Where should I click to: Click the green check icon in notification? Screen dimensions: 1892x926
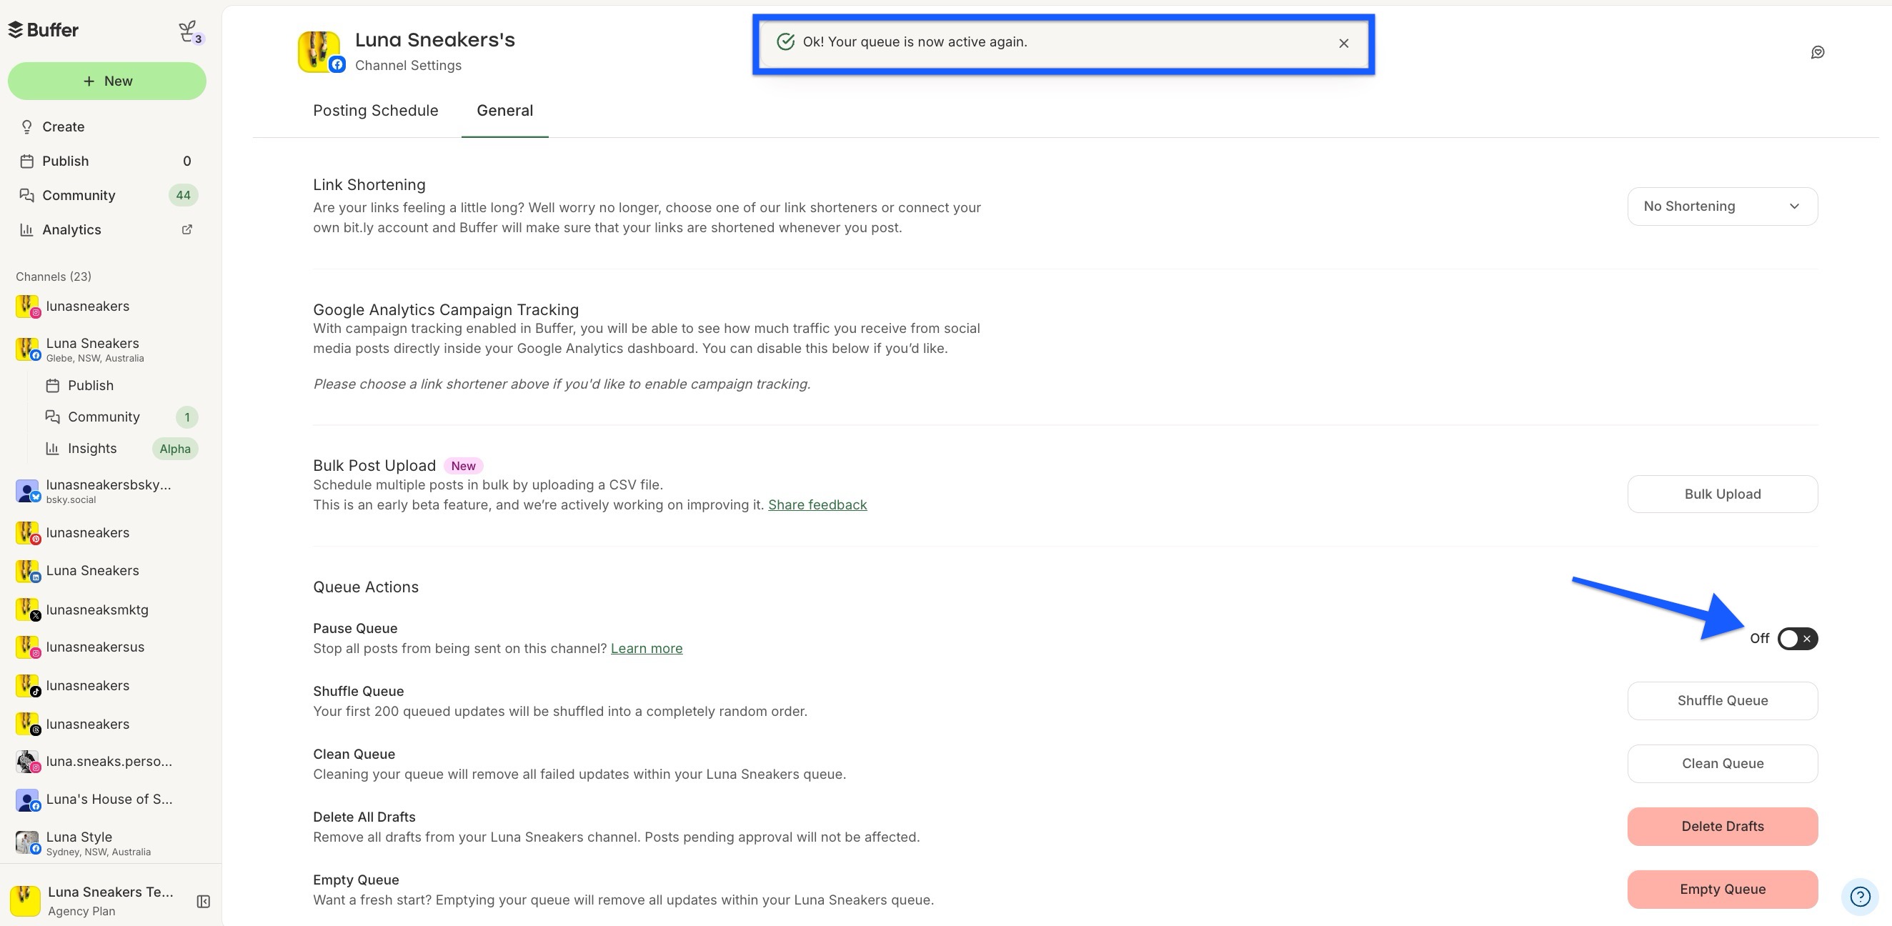785,42
